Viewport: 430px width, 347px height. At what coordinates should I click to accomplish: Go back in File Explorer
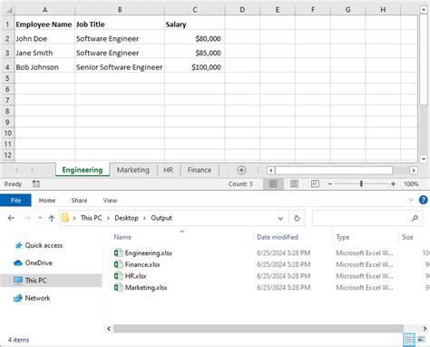click(x=11, y=218)
